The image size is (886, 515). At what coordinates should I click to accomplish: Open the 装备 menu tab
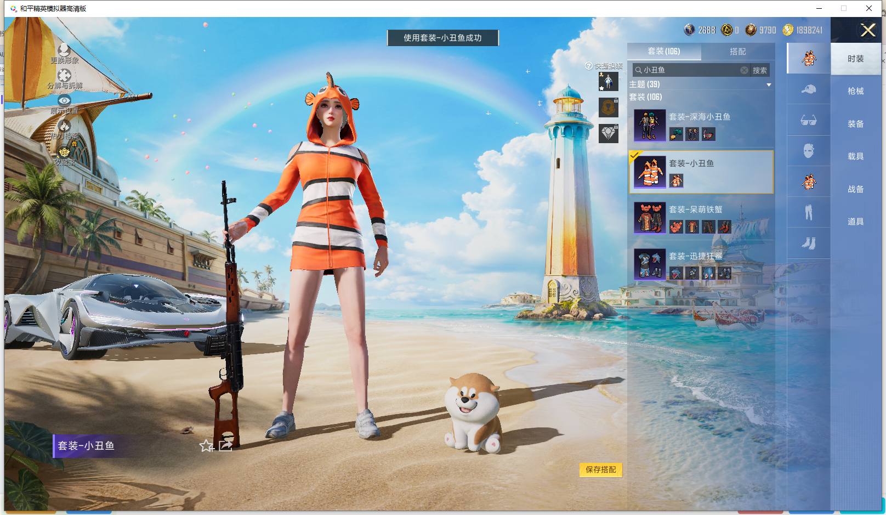856,124
